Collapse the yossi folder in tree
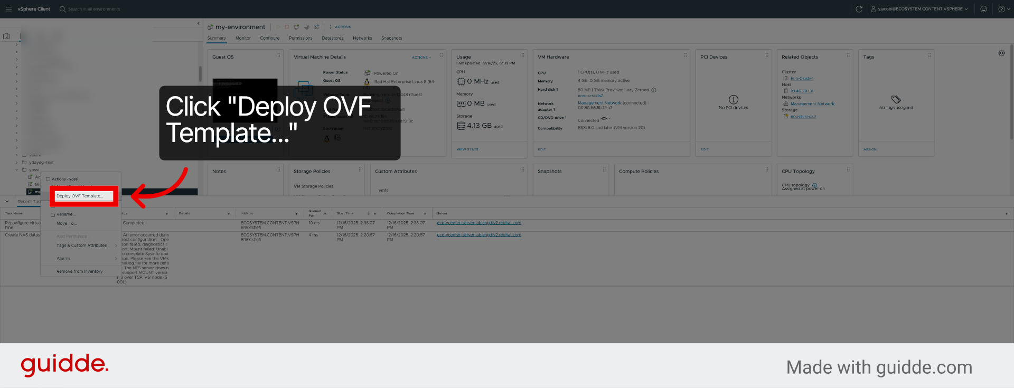Screen dimensions: 1014x388 (x=17, y=170)
